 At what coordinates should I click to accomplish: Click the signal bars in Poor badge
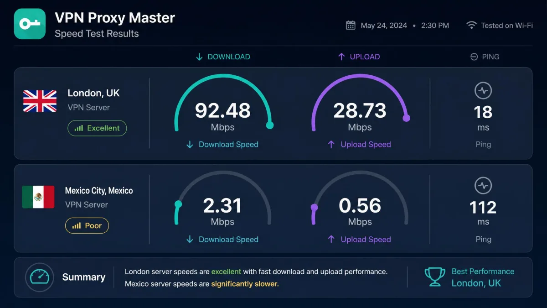77,225
